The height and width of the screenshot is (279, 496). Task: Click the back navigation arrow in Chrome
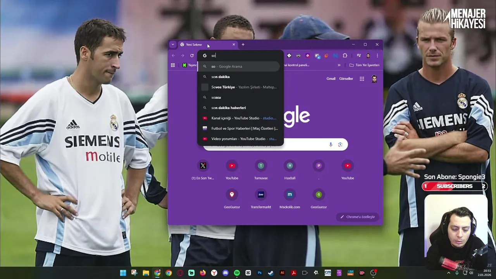(173, 55)
